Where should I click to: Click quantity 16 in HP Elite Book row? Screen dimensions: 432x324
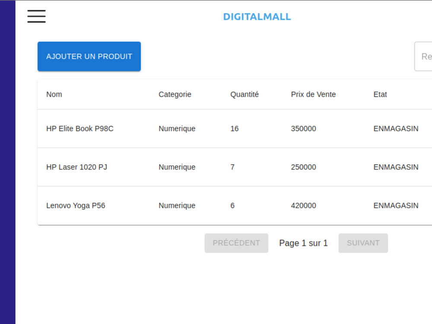pos(235,129)
